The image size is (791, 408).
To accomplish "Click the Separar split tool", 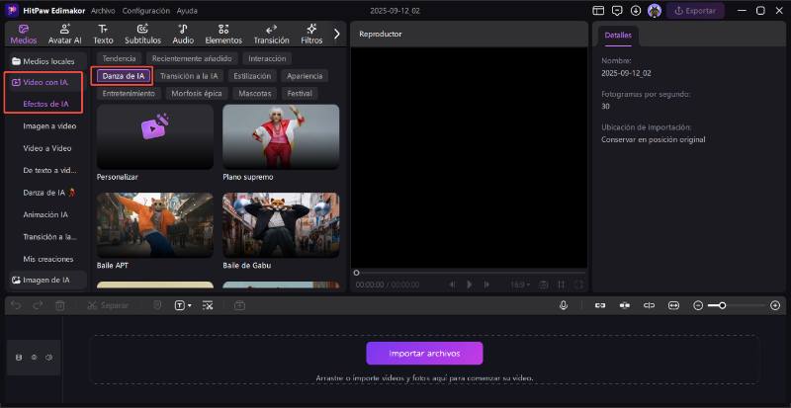I will click(108, 305).
